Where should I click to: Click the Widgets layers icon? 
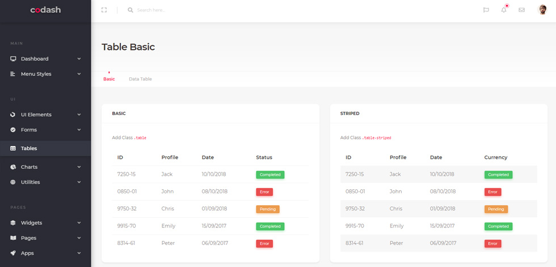click(12, 223)
